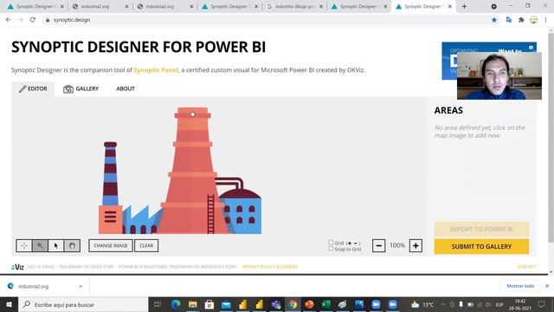Click the Windows search box

pyautogui.click(x=83, y=304)
